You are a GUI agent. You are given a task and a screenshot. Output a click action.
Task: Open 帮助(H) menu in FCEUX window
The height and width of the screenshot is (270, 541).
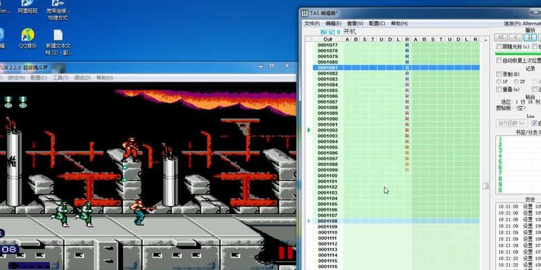[x=105, y=78]
